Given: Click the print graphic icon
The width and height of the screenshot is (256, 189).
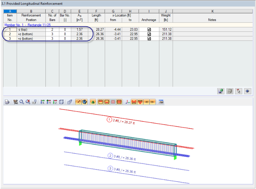Looking at the screenshot, I should pyautogui.click(x=7, y=102).
